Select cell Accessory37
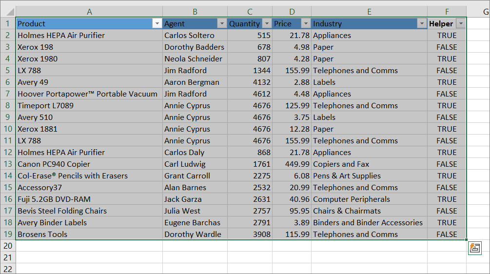 (89, 187)
